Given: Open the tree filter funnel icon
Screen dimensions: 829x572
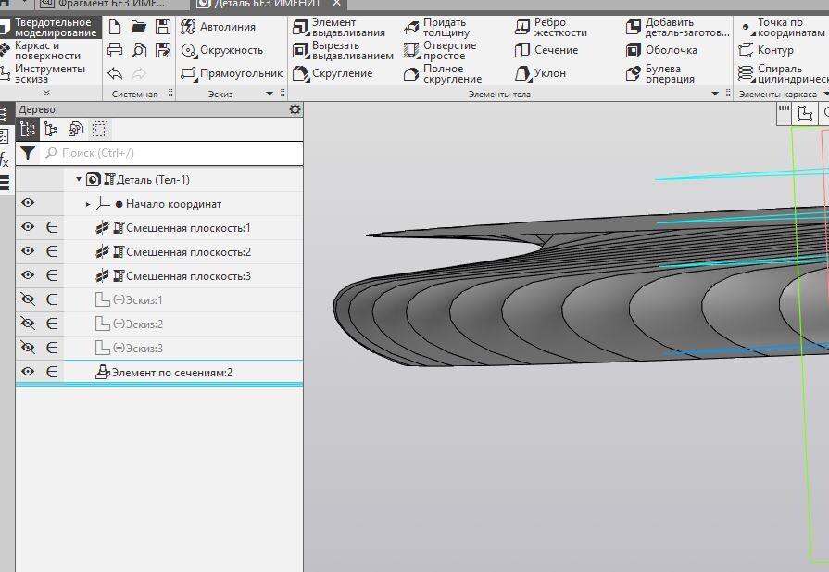Looking at the screenshot, I should coord(29,153).
